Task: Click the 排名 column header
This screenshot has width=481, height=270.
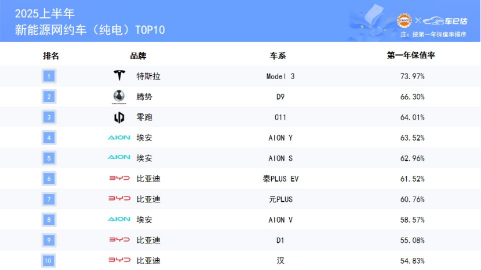Action: [x=51, y=56]
